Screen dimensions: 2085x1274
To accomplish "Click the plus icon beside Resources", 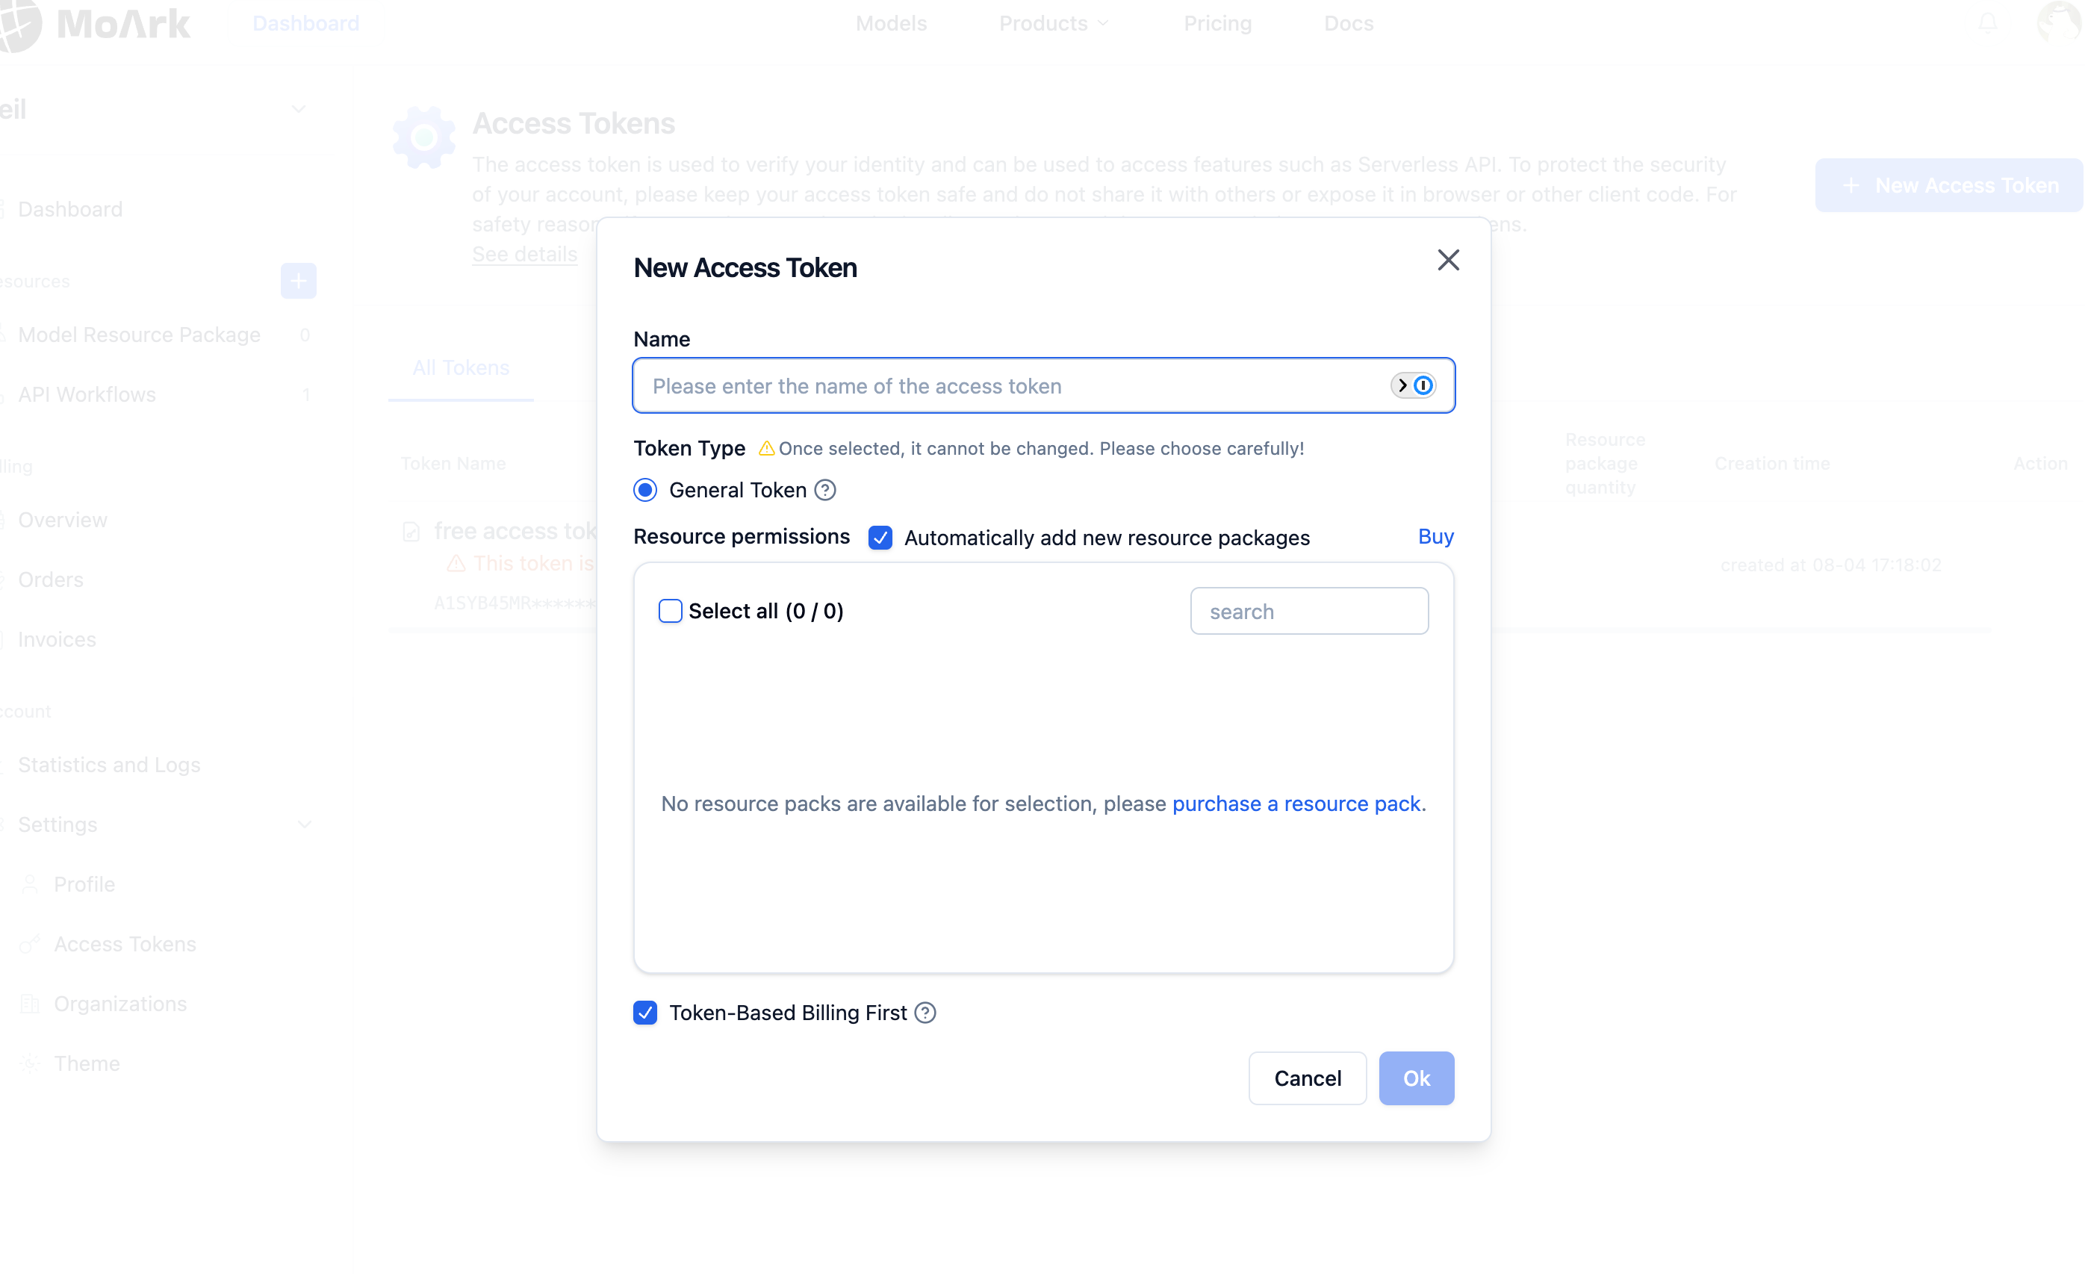I will (298, 281).
